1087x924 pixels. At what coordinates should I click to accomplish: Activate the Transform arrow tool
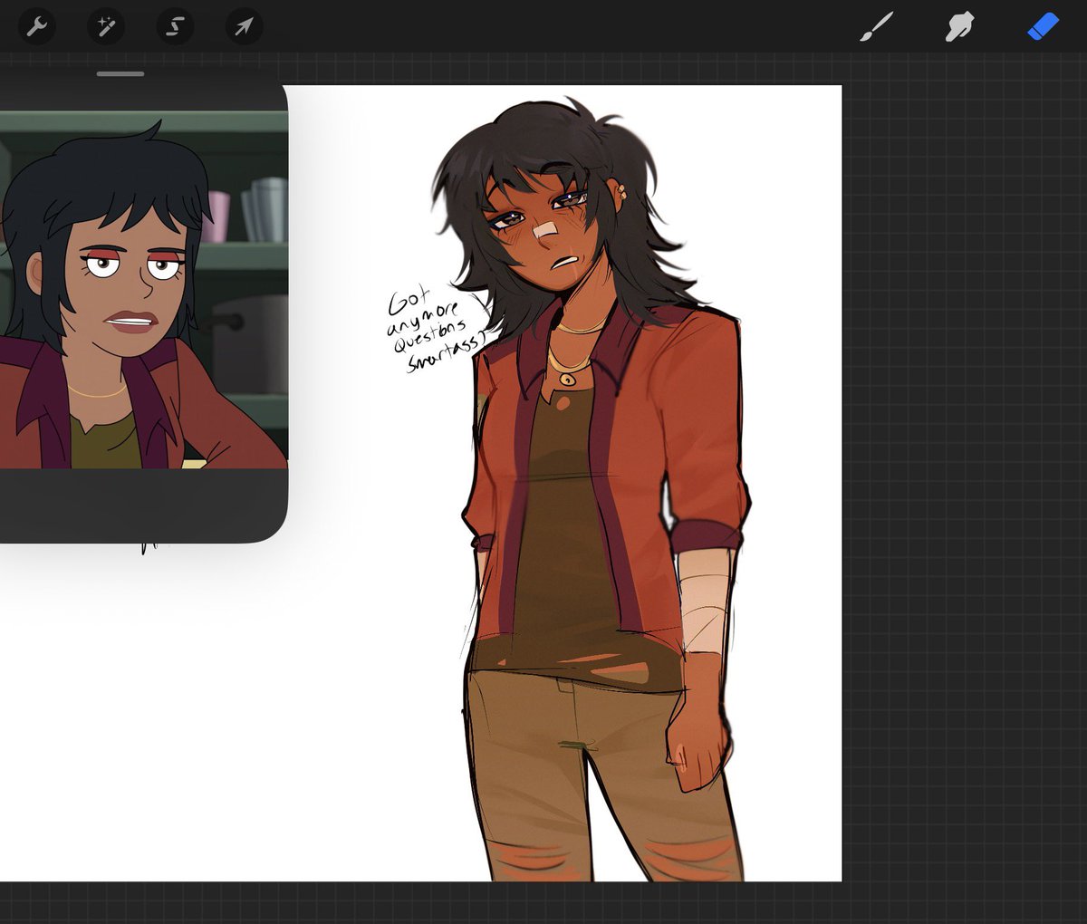point(244,26)
